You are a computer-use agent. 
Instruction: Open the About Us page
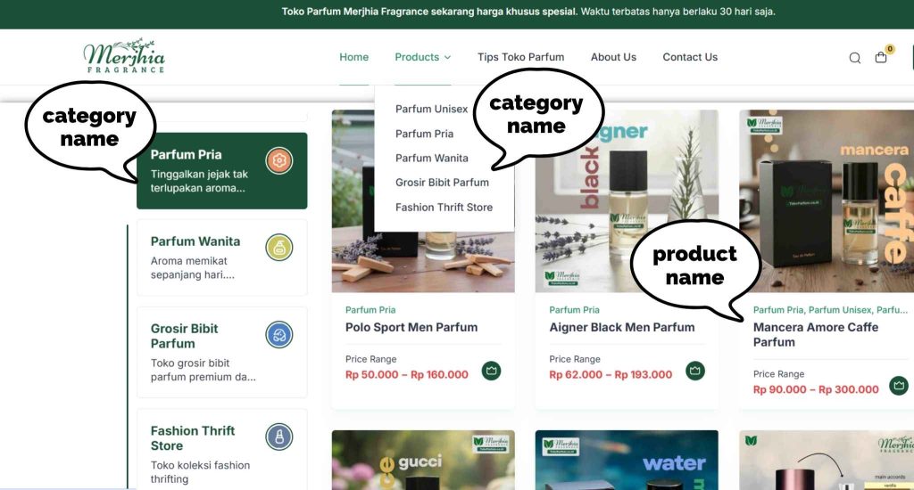[613, 57]
